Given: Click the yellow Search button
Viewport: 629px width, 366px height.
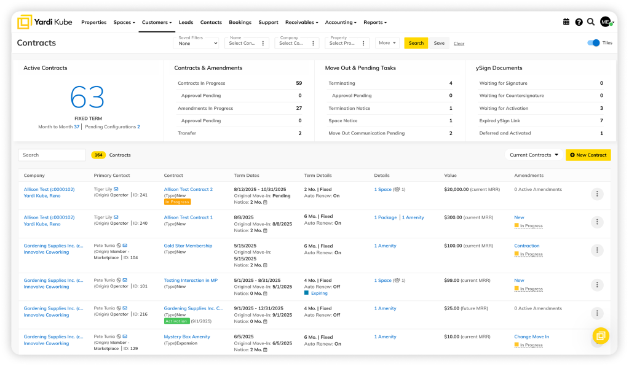Looking at the screenshot, I should [416, 43].
